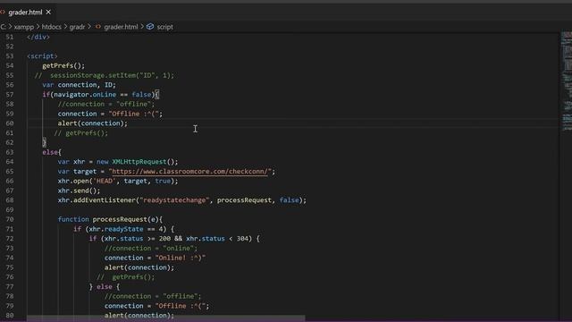
Task: Click the 'XMLHttpRequest' class name
Action: pyautogui.click(x=139, y=162)
